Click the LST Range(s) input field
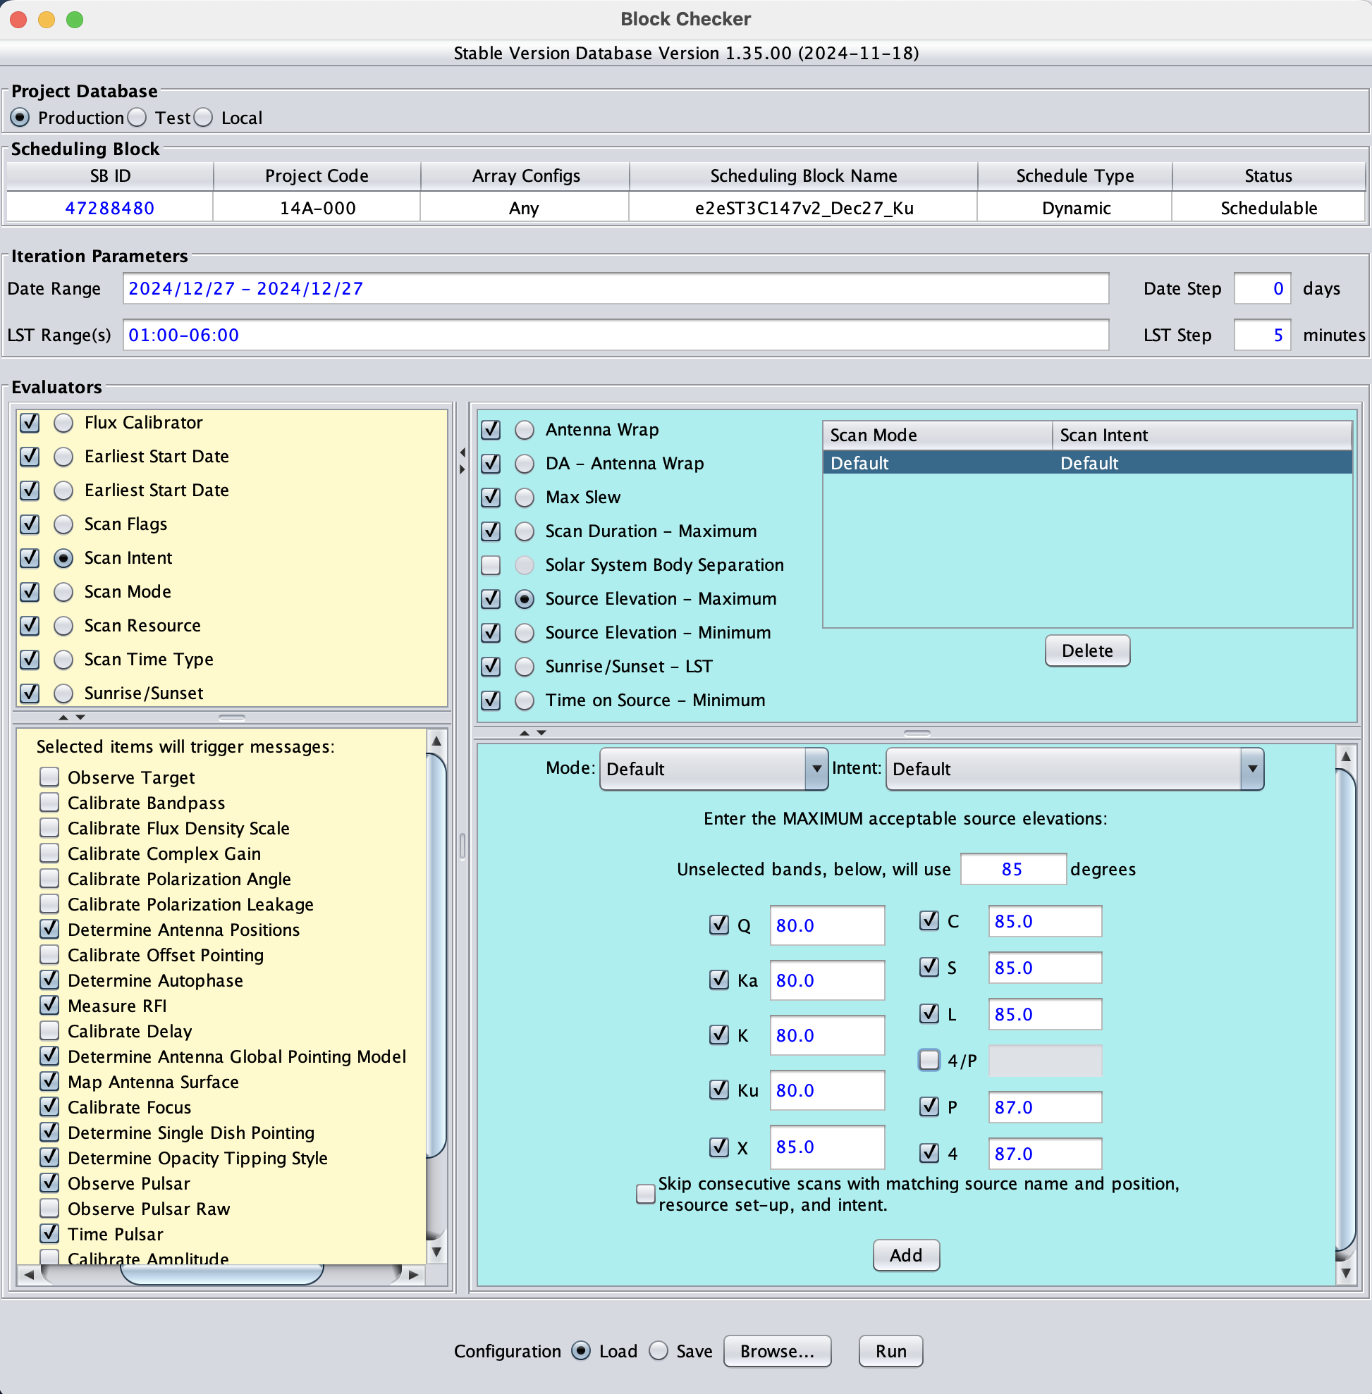This screenshot has height=1394, width=1372. click(x=615, y=335)
